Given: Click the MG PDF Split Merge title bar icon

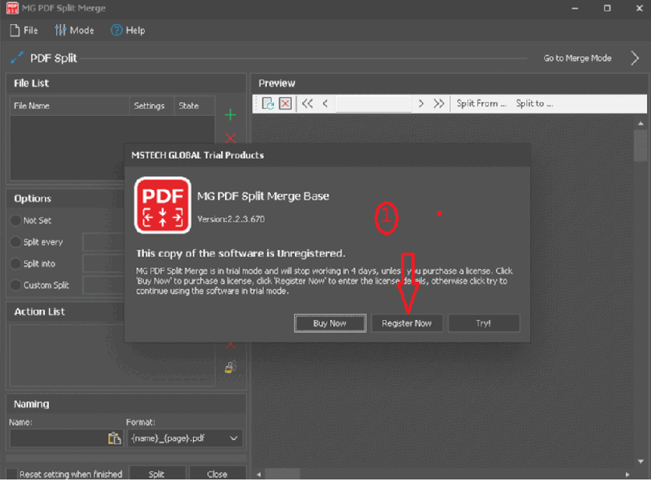Looking at the screenshot, I should click(12, 8).
